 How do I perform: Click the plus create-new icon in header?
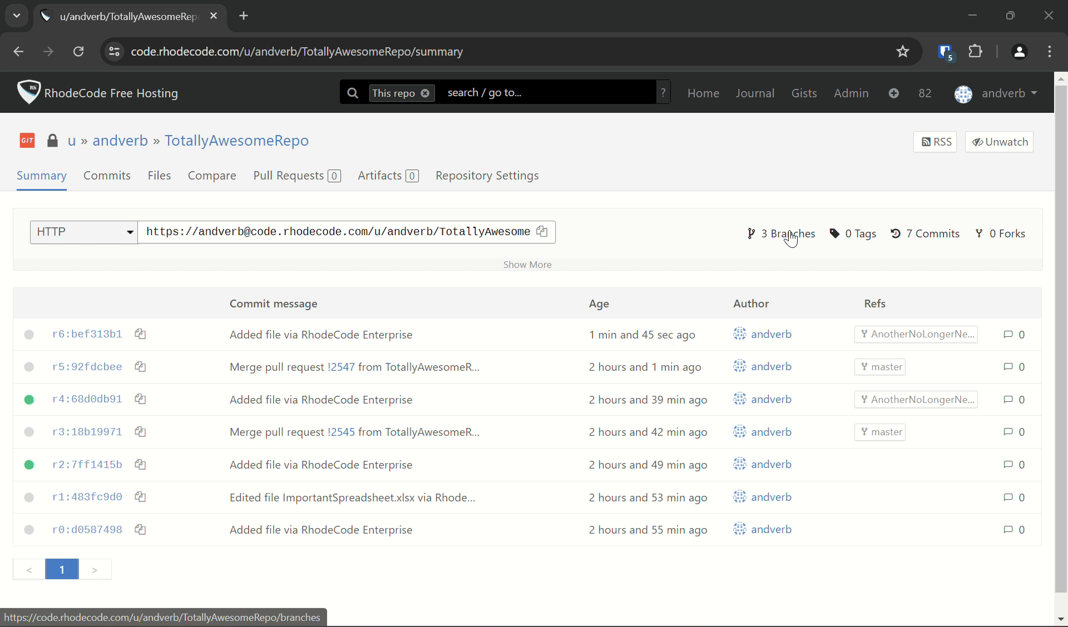pyautogui.click(x=894, y=93)
